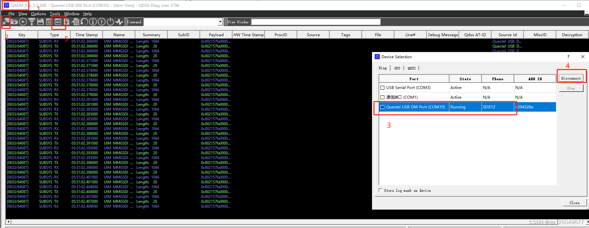This screenshot has height=228, width=589.
Task: Click the Decryption column header
Action: [x=572, y=35]
